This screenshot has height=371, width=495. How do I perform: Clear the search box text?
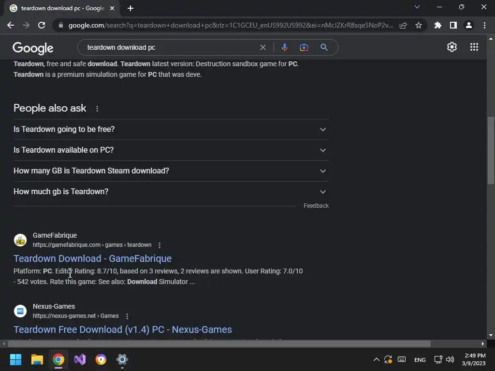(262, 47)
